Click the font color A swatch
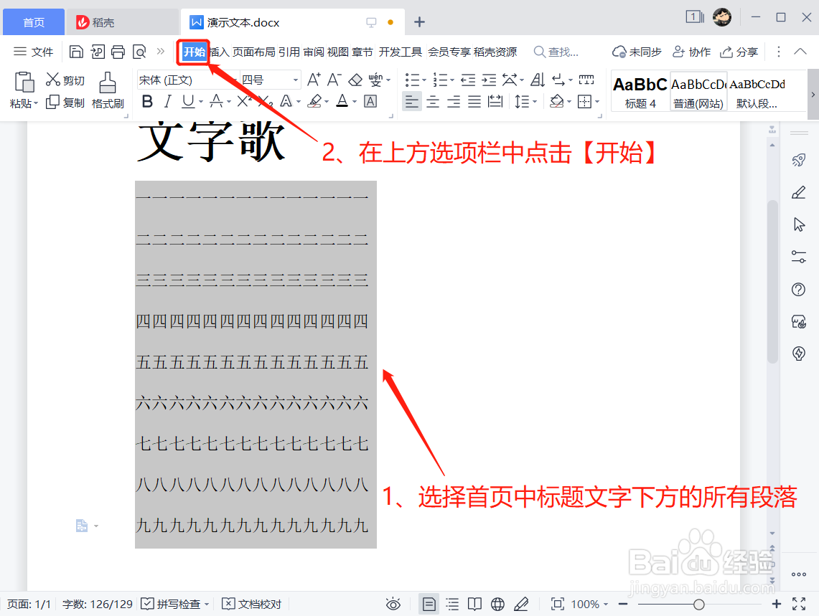Screen dimensions: 819x616 coord(342,100)
